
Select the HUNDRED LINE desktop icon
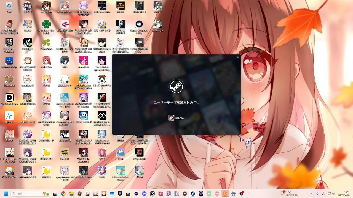(102, 119)
